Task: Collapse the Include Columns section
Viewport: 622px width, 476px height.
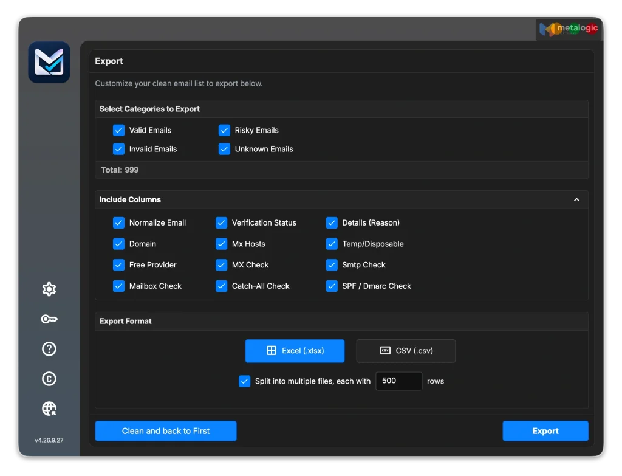Action: click(576, 199)
